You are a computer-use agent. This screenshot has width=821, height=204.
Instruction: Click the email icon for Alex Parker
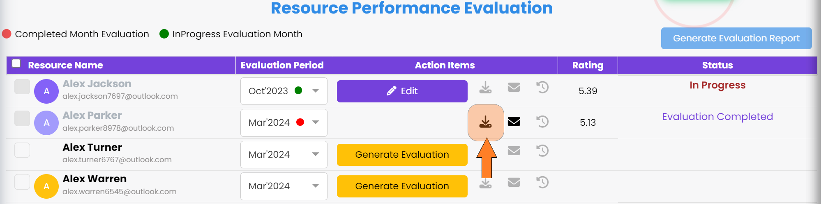[514, 122]
